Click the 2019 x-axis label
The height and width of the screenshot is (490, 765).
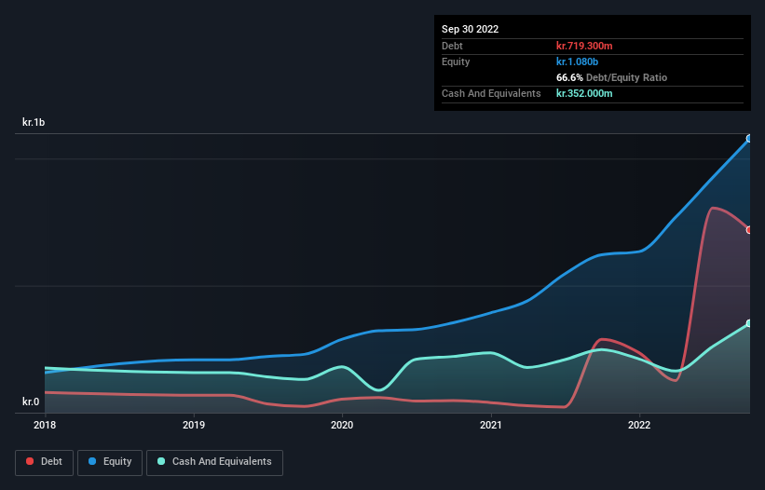[194, 425]
